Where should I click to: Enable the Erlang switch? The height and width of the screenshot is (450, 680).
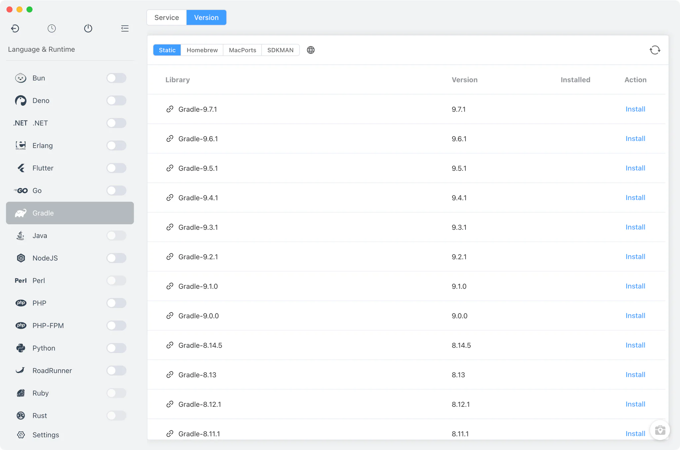[x=116, y=146]
